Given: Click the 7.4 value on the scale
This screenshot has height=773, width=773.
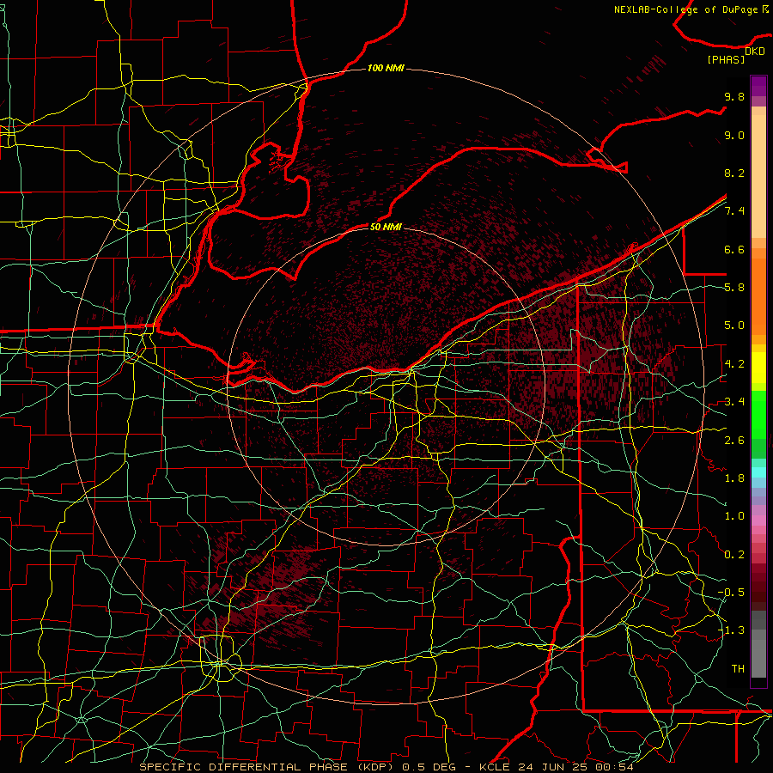Looking at the screenshot, I should pos(734,211).
